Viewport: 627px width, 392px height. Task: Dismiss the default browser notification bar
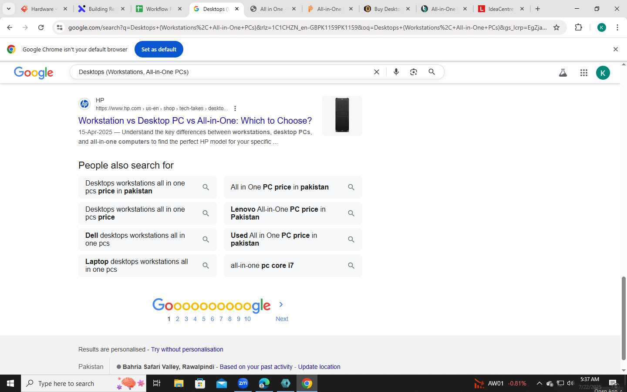click(616, 49)
